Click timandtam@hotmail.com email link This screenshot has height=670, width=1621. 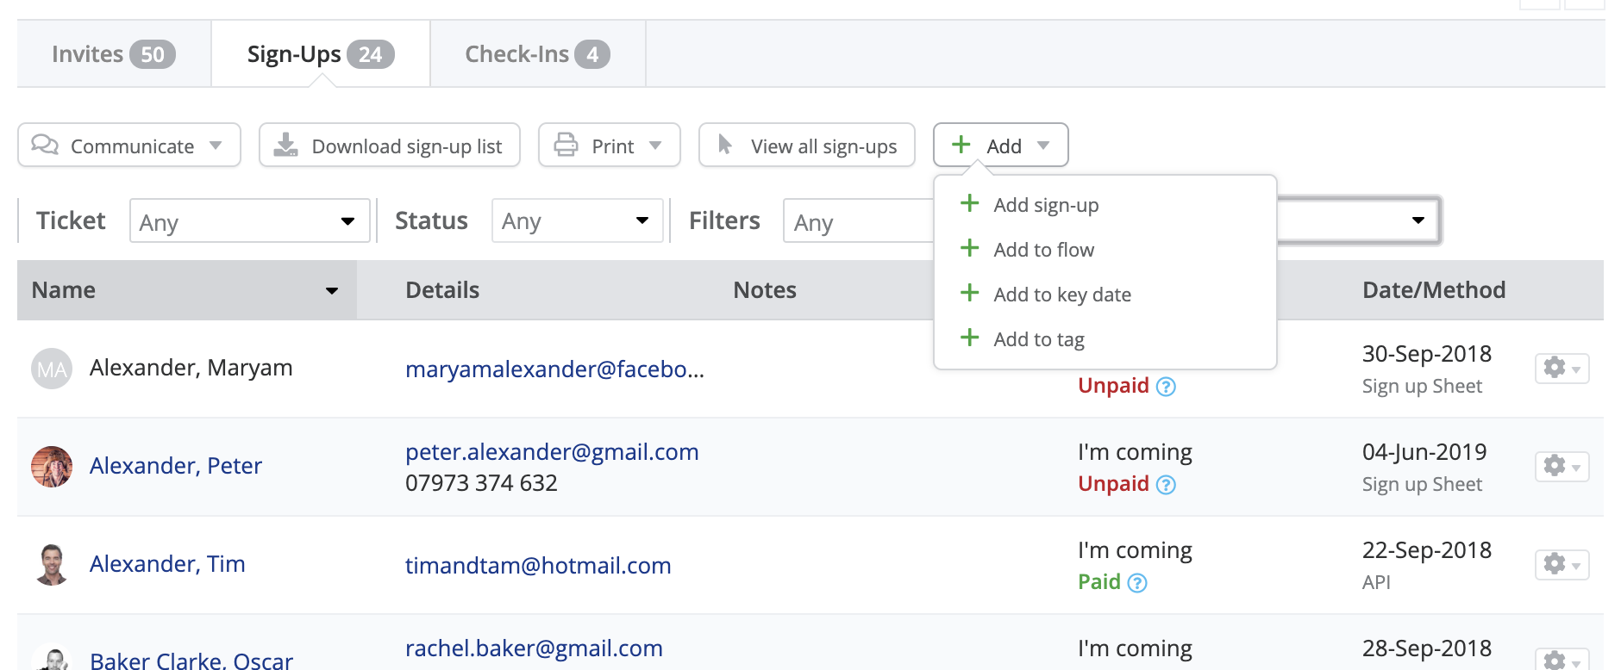538,566
